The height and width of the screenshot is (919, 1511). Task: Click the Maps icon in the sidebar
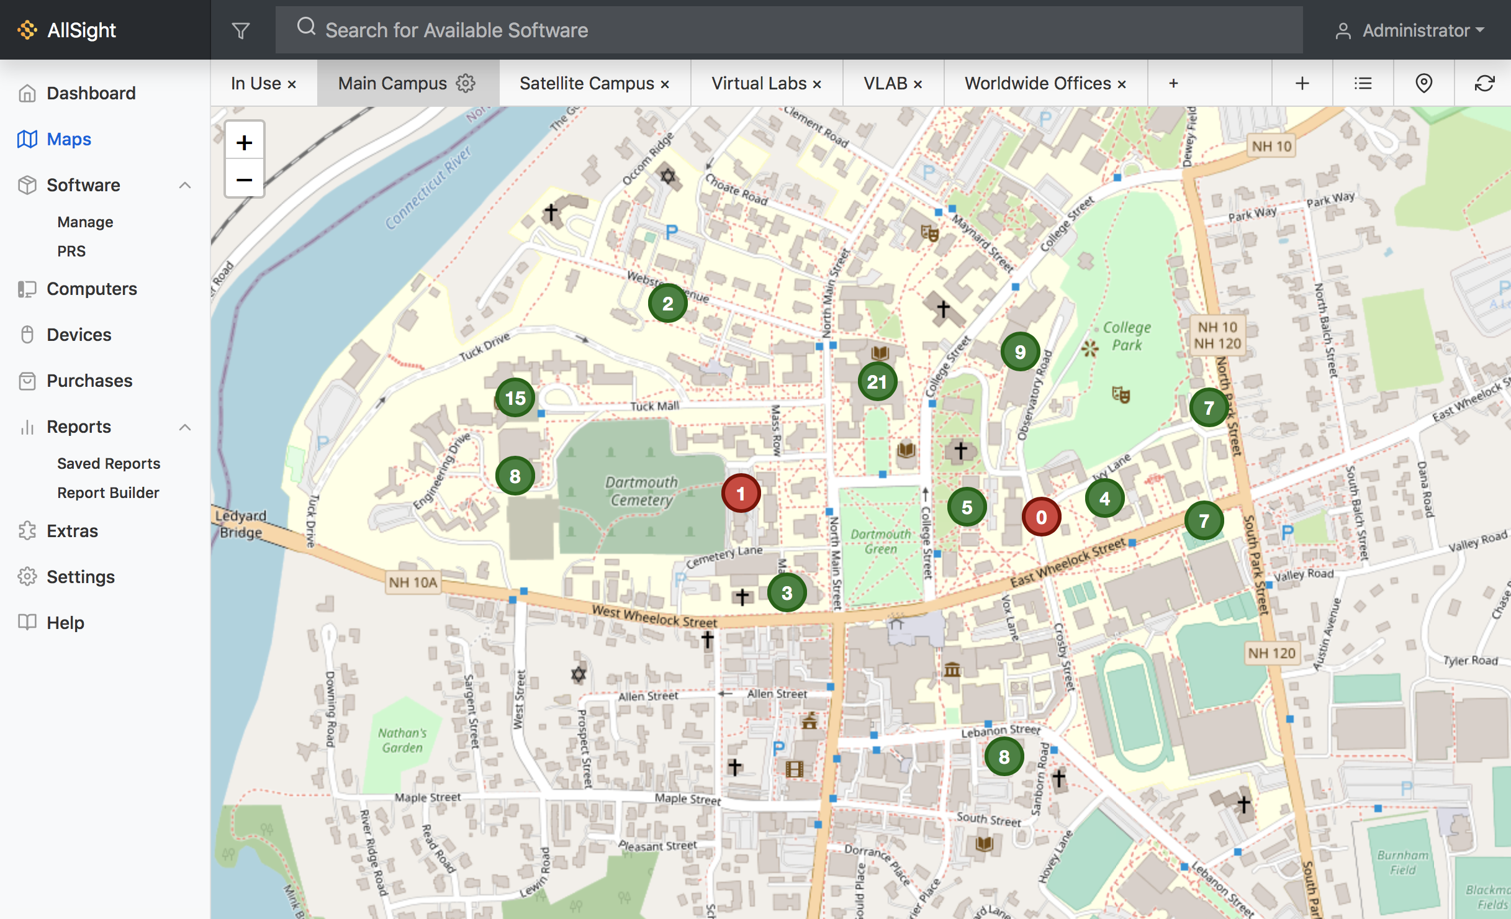(x=26, y=139)
